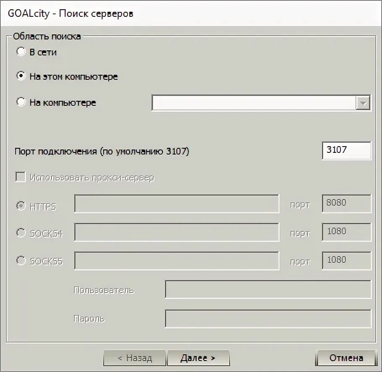Open the computer name dropdown arrow
382x372 pixels.
(x=363, y=103)
